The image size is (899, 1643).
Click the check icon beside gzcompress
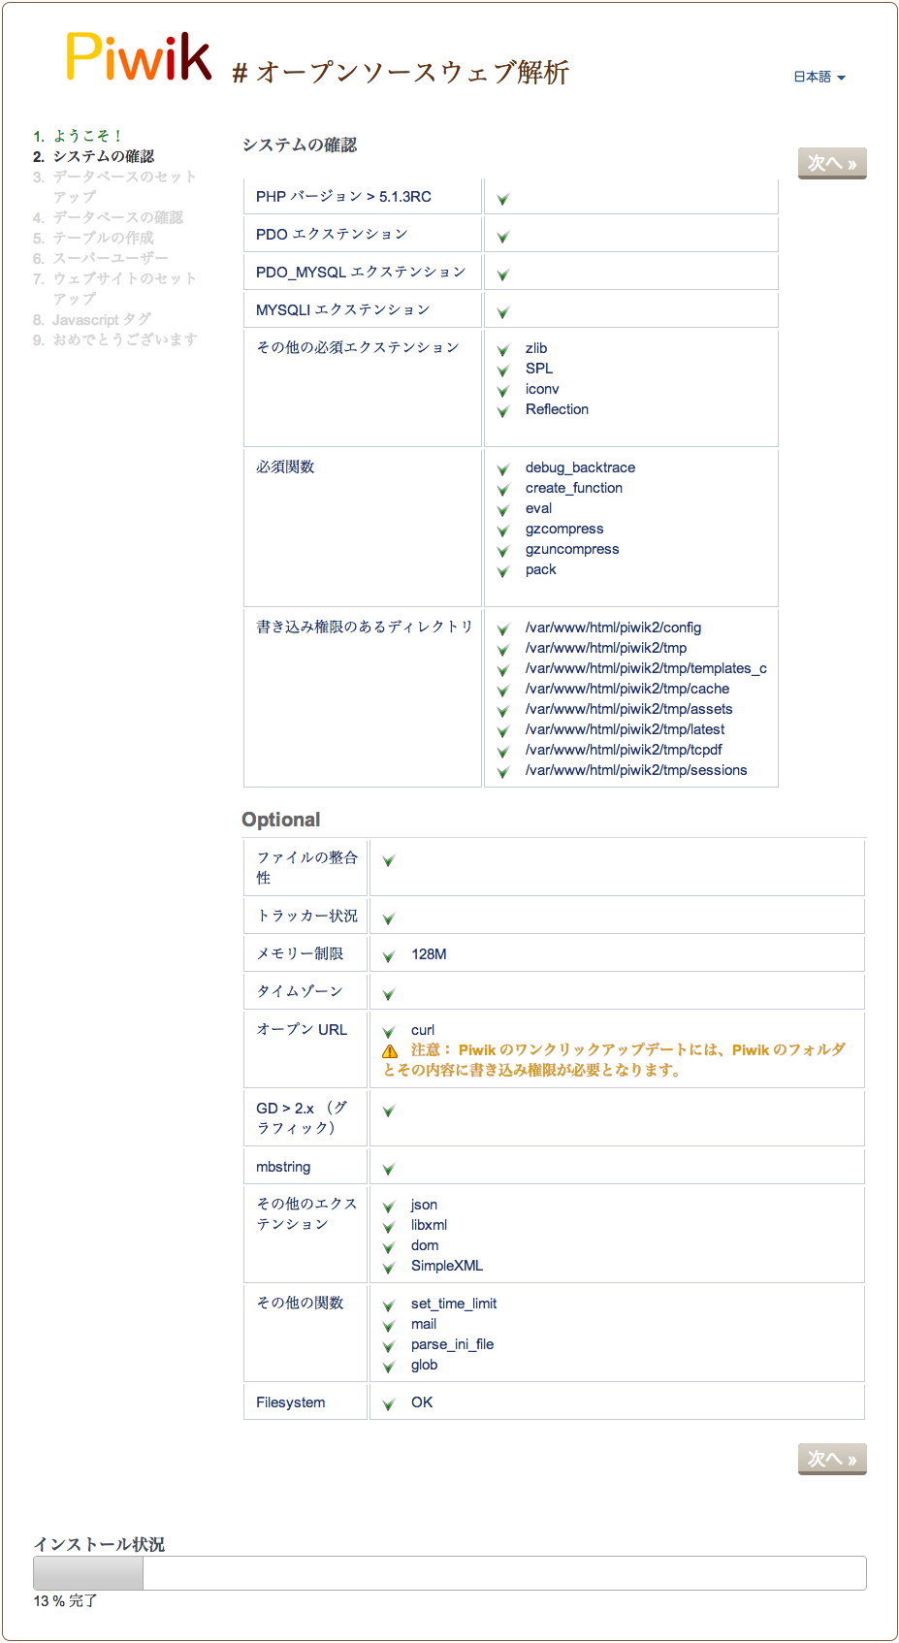click(503, 531)
